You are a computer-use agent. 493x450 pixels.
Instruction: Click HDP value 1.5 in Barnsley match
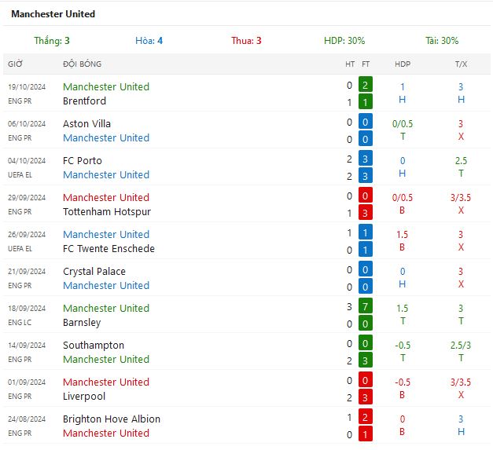click(x=403, y=309)
